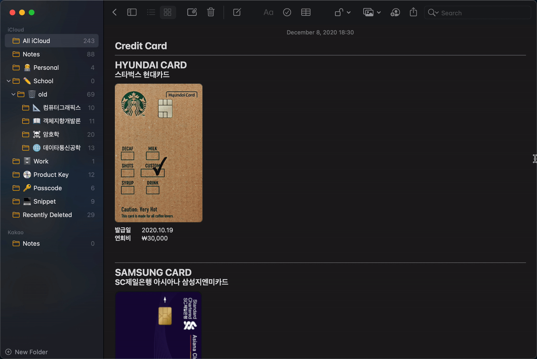Click the share icon

point(413,12)
